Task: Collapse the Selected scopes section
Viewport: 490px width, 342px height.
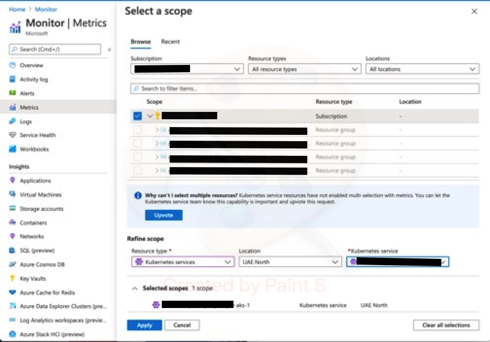Action: click(135, 288)
